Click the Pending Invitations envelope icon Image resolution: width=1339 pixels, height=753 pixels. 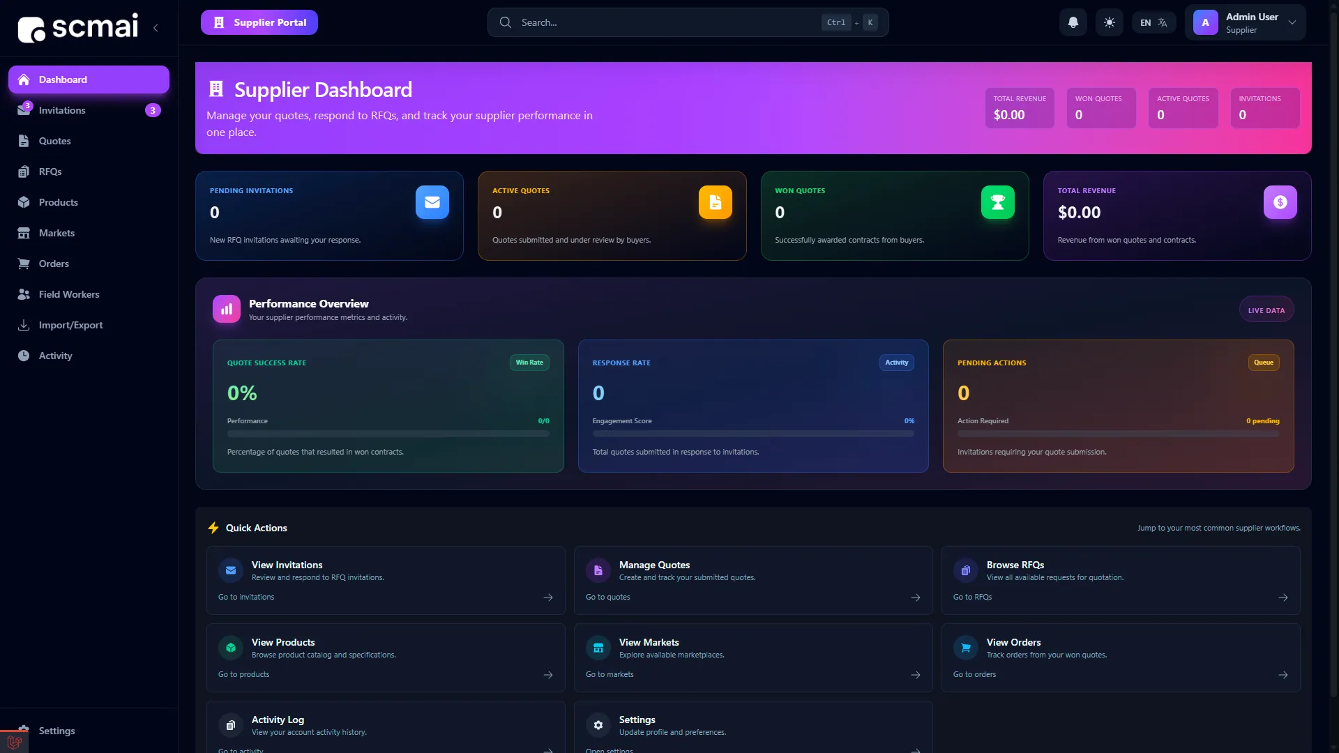[x=432, y=202]
